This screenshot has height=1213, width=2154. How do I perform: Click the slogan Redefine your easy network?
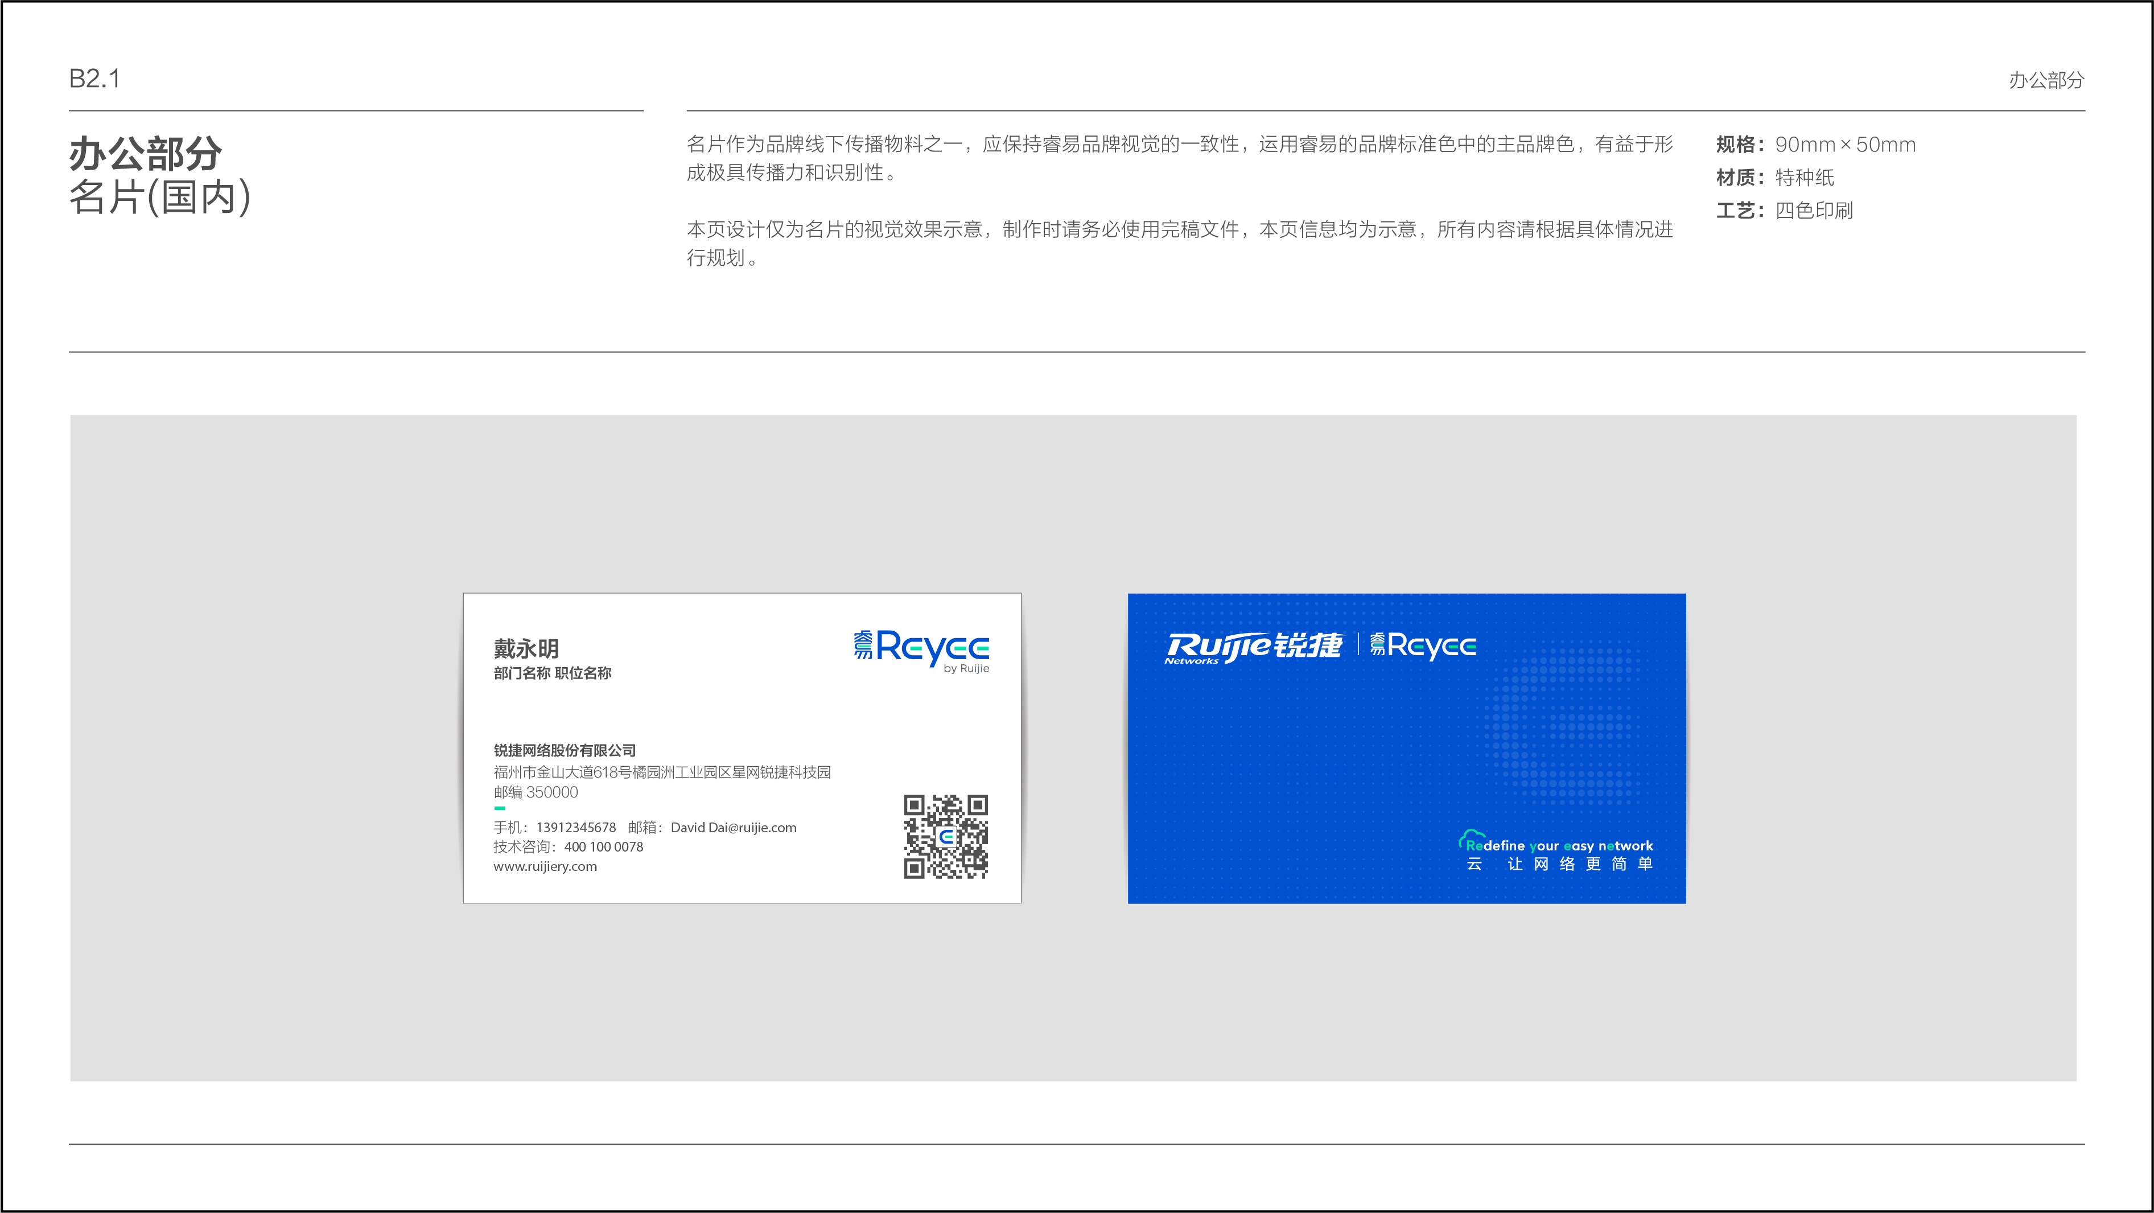pos(1559,846)
